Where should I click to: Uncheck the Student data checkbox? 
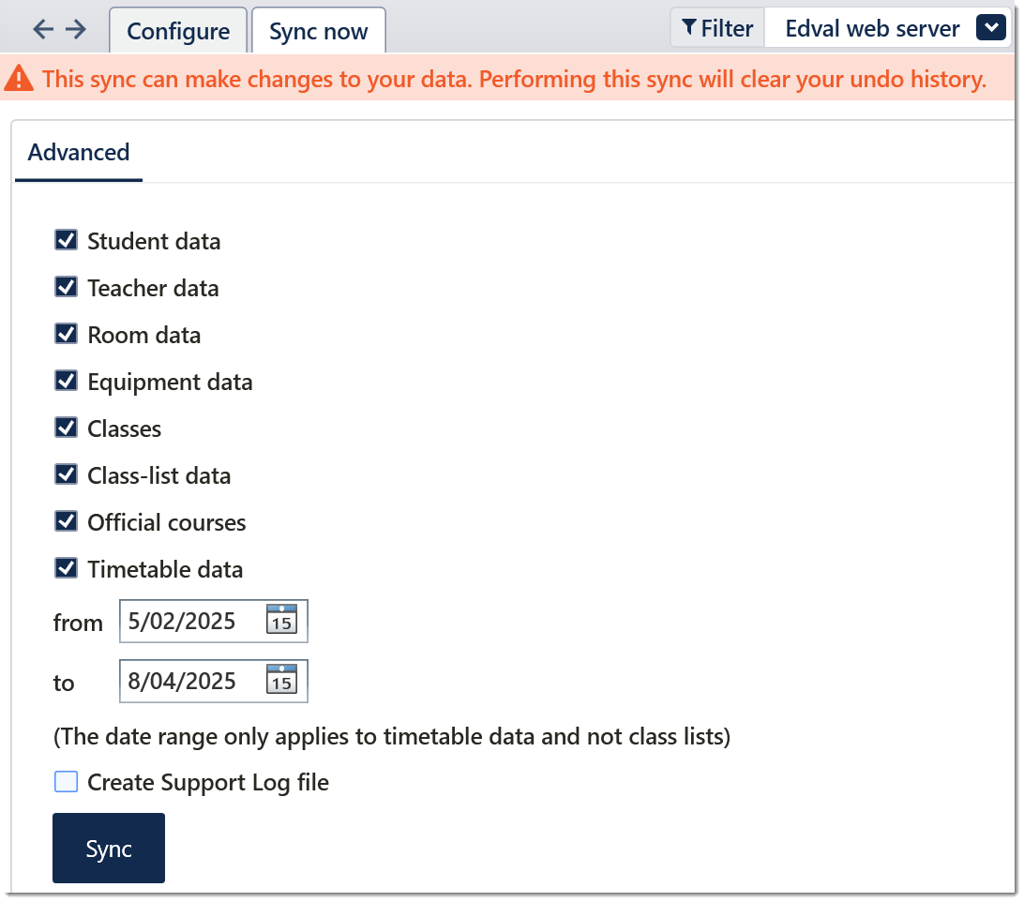click(66, 240)
